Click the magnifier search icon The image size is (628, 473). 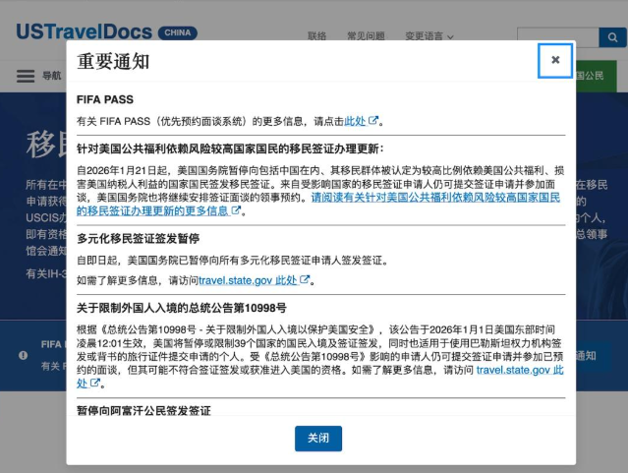pyautogui.click(x=612, y=38)
